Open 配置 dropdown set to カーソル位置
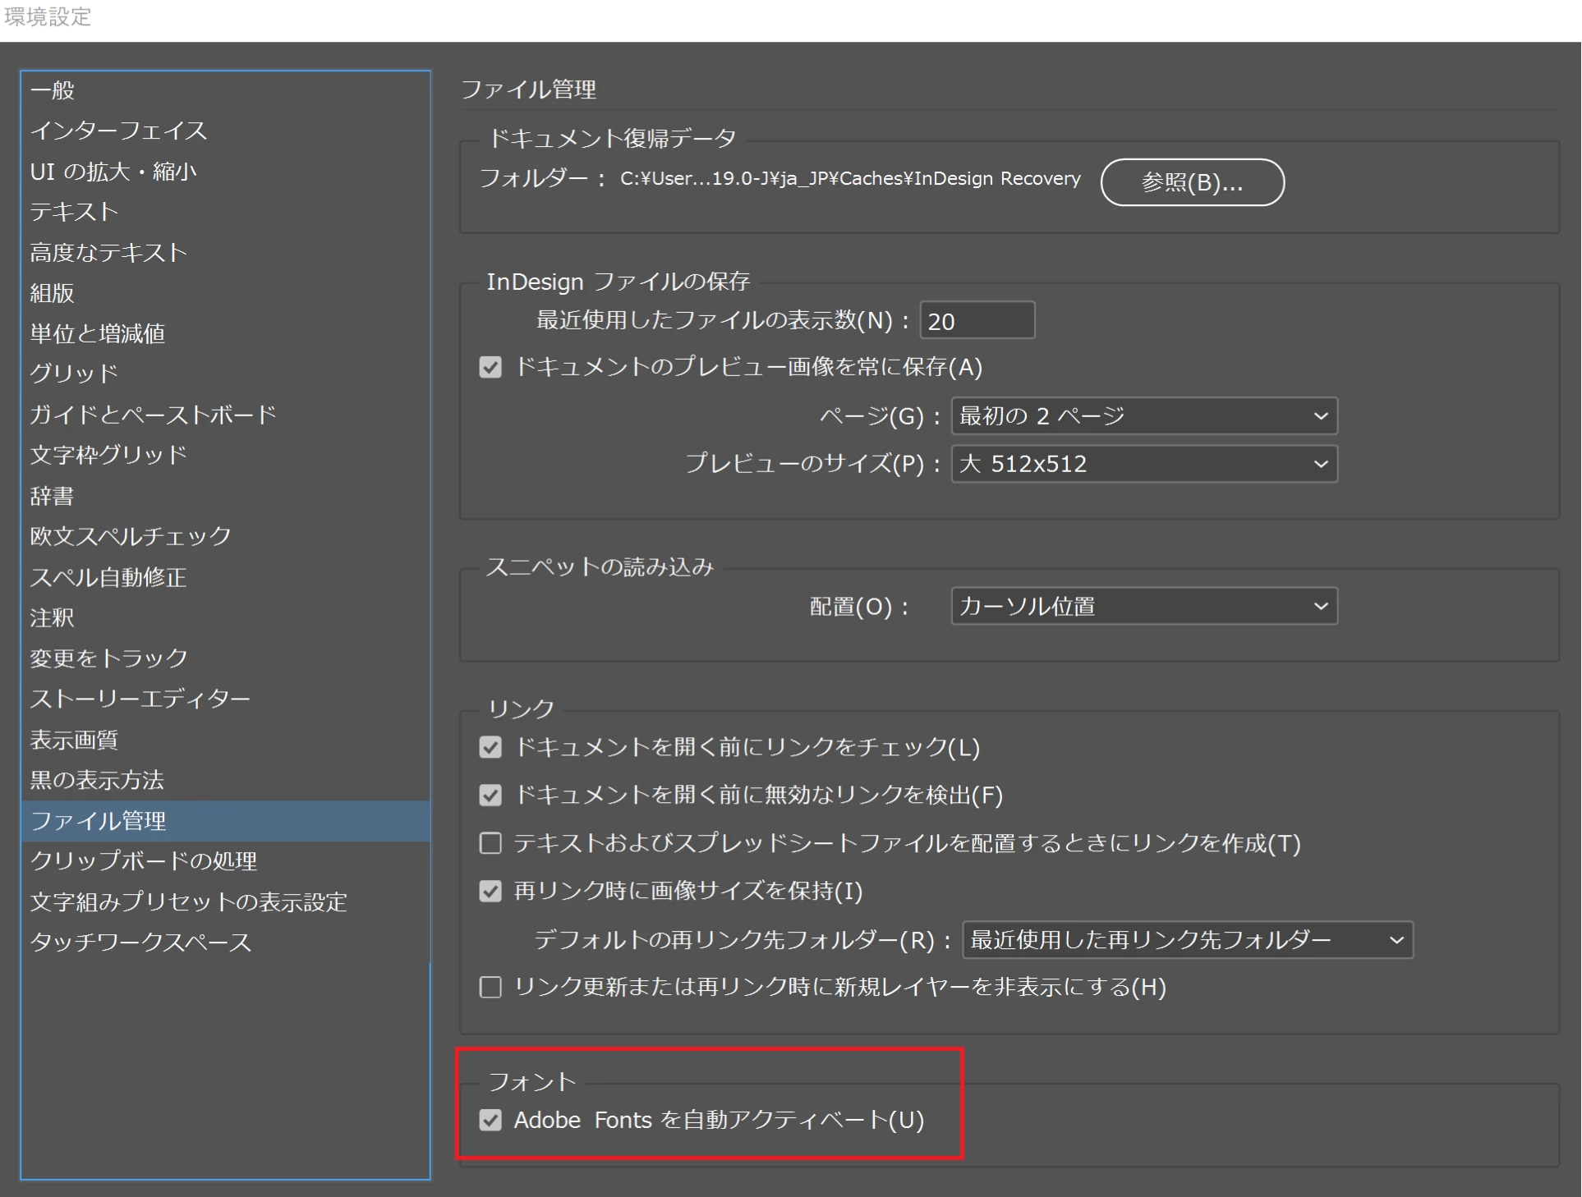The height and width of the screenshot is (1197, 1582). pyautogui.click(x=1143, y=607)
